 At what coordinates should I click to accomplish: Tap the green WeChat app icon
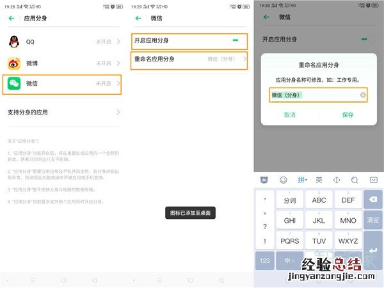(x=14, y=84)
